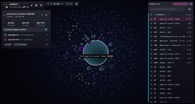Click contract icon beside pump.fun Creator (2mcB)

click(x=155, y=85)
